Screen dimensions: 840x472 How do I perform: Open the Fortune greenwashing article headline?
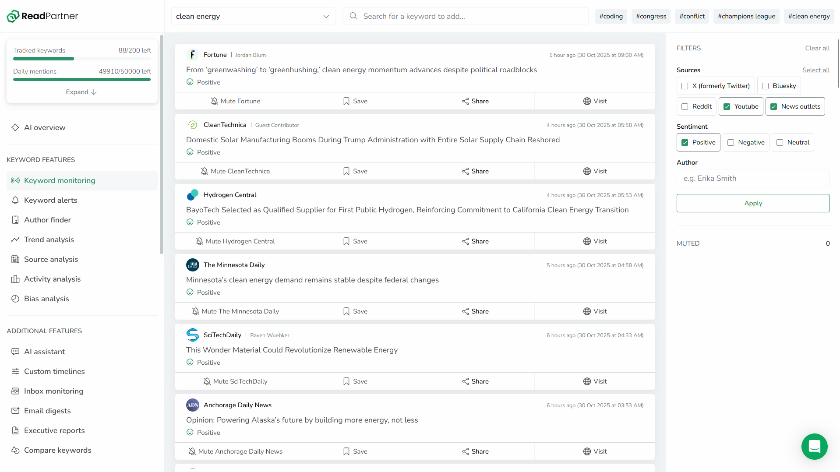(361, 70)
